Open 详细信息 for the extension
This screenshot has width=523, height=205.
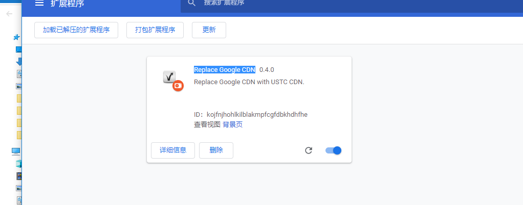click(173, 150)
